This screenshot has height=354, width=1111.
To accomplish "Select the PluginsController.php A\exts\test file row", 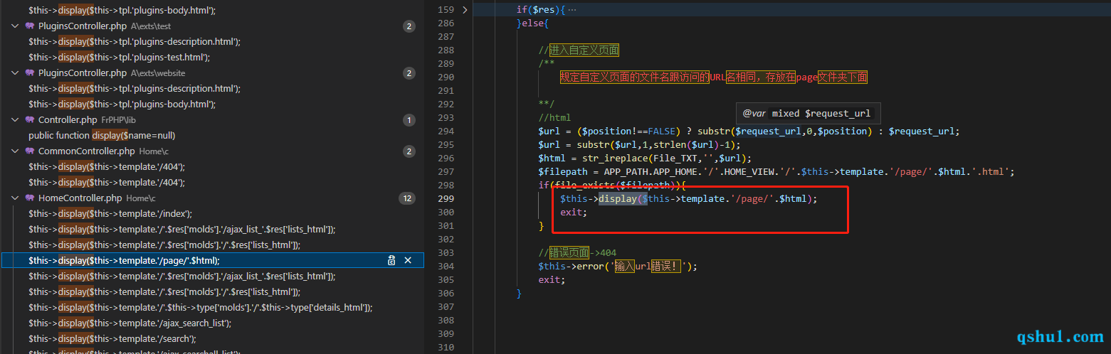I will click(212, 26).
